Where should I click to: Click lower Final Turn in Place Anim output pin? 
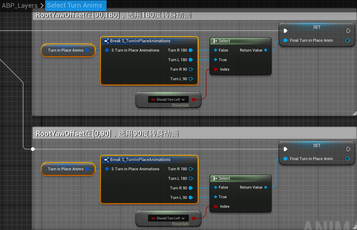[x=348, y=159]
